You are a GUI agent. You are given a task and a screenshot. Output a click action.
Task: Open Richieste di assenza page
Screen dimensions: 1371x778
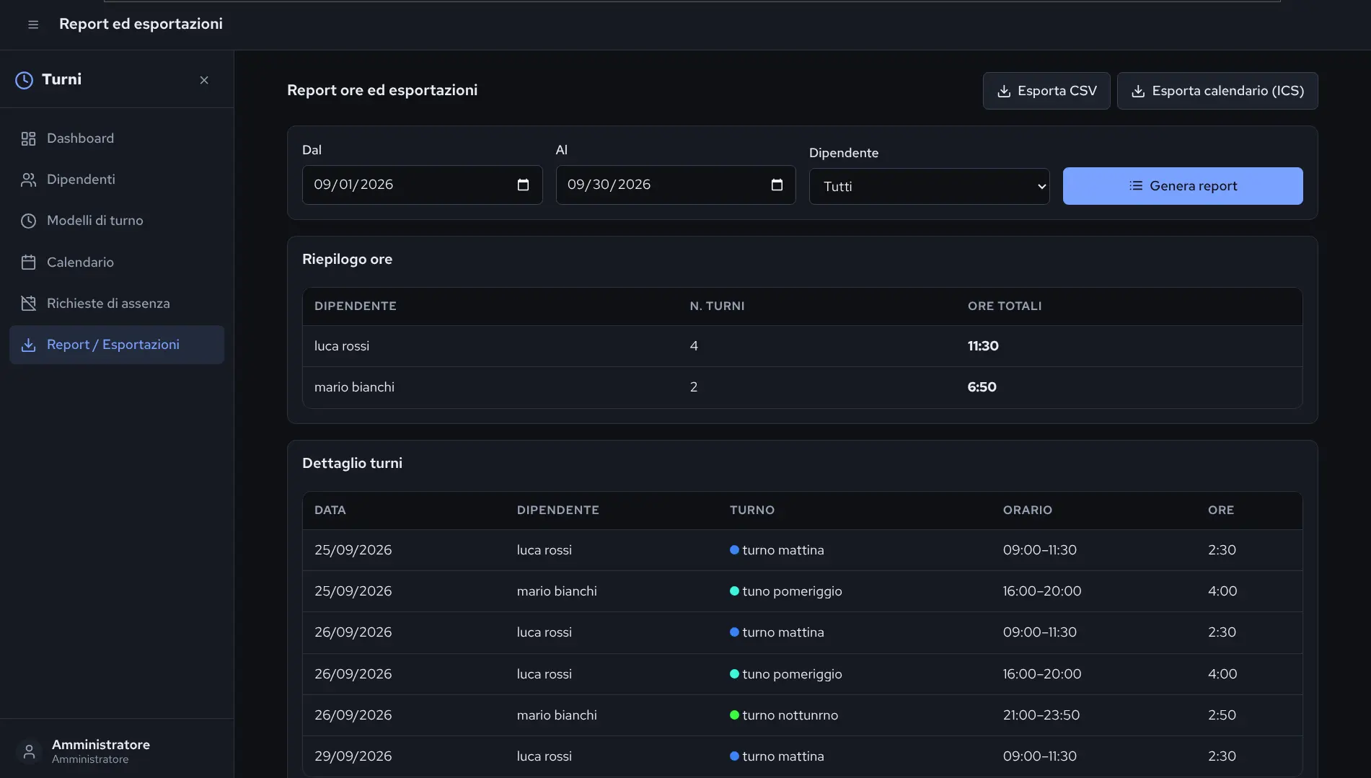117,304
